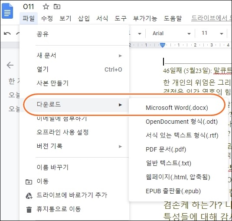Image resolution: width=232 pixels, height=221 pixels.
Task: Click the Drive shortcut icon in the menu
Action: (x=29, y=196)
